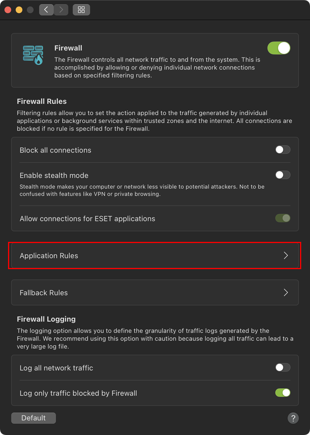
Task: Expand the Fallback Rules chevron
Action: pos(286,293)
